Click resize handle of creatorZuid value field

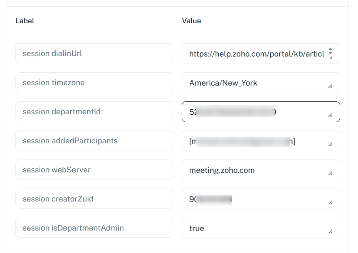click(x=331, y=203)
